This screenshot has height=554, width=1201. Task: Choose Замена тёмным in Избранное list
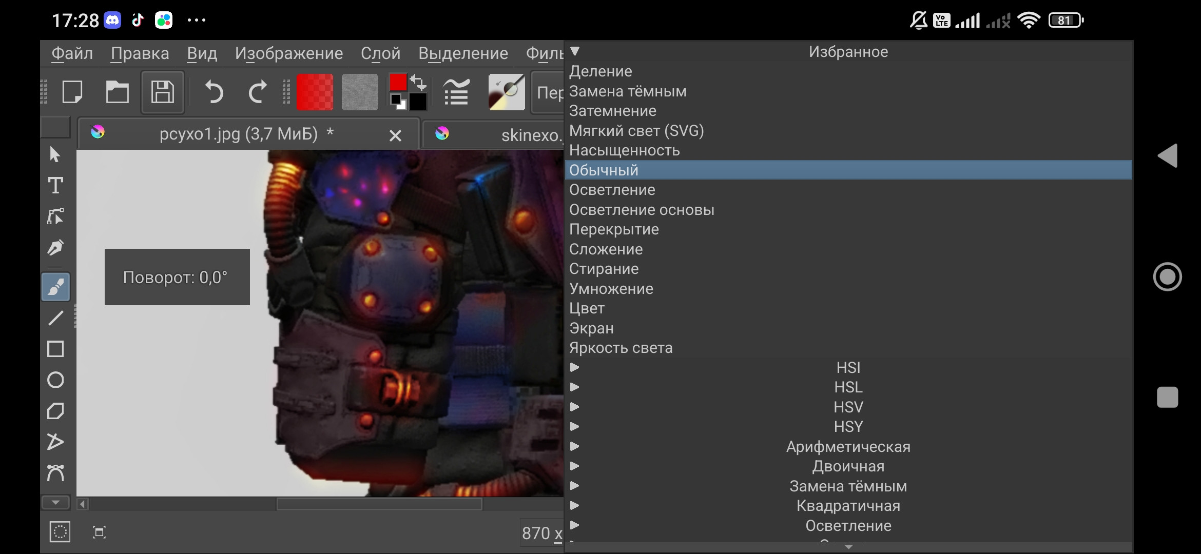click(848, 91)
